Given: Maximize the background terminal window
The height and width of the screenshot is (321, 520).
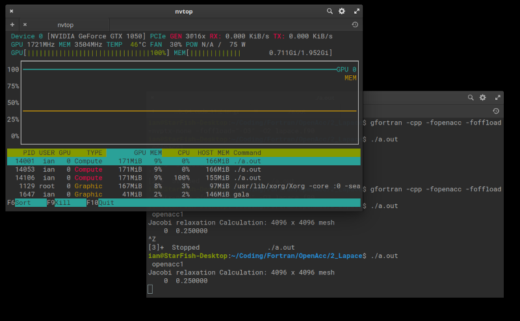Looking at the screenshot, I should pos(497,97).
